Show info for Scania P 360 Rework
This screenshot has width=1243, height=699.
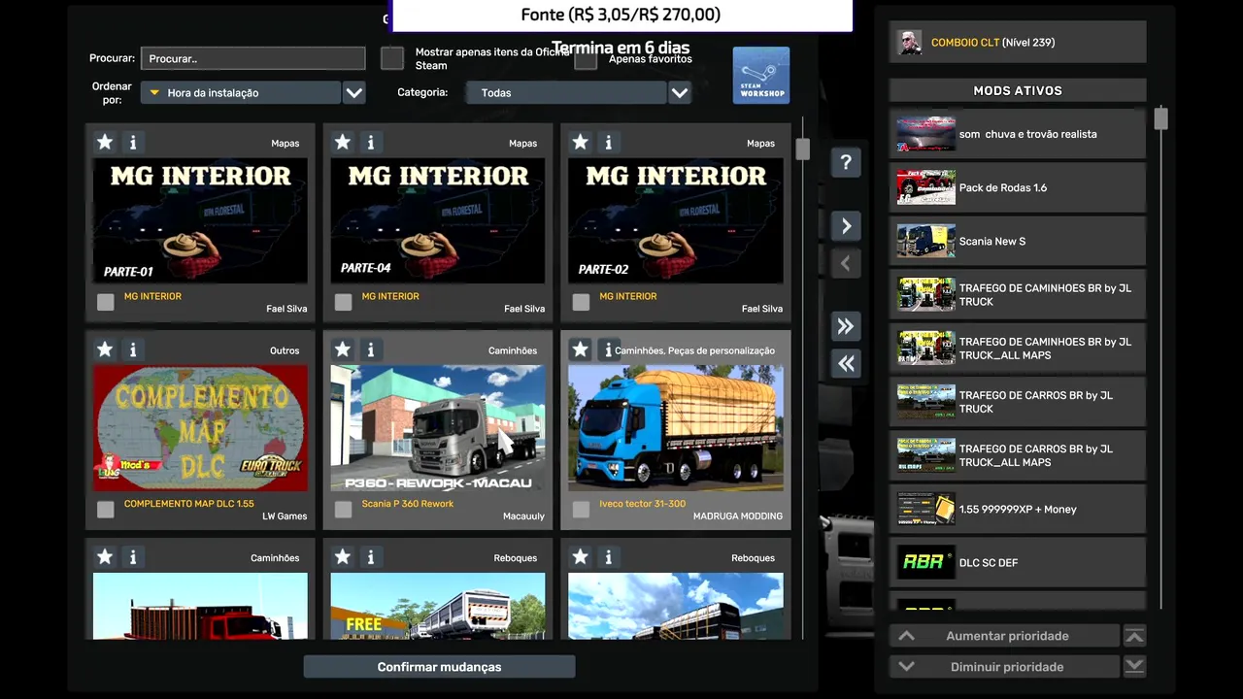(371, 349)
